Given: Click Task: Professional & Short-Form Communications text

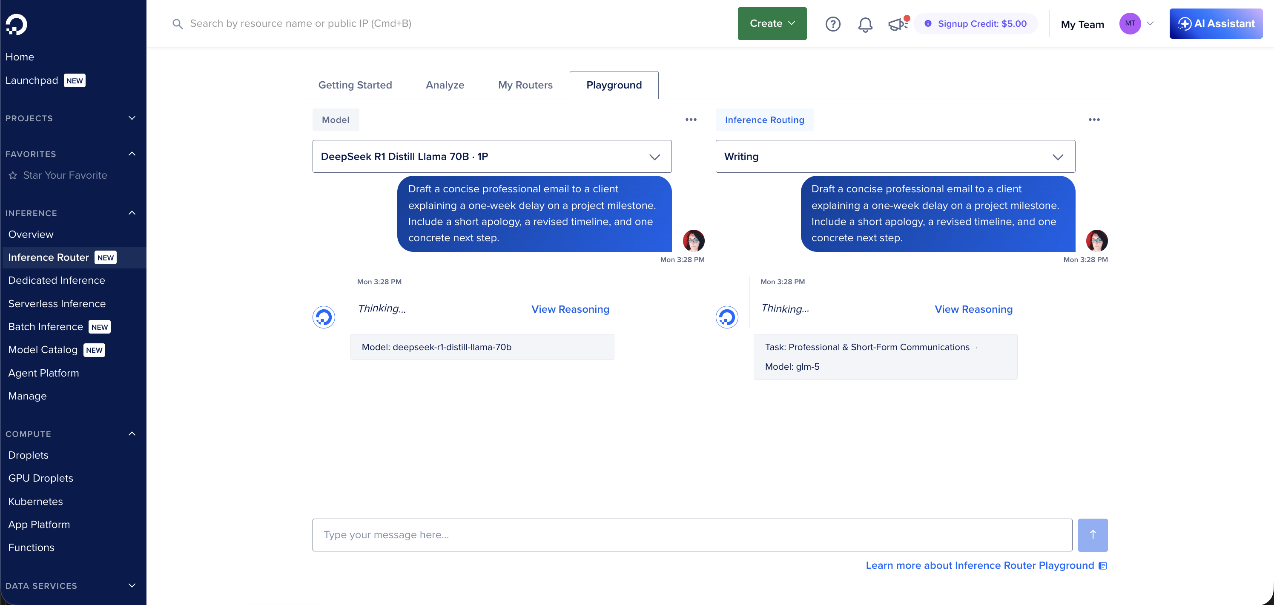Looking at the screenshot, I should pyautogui.click(x=867, y=347).
